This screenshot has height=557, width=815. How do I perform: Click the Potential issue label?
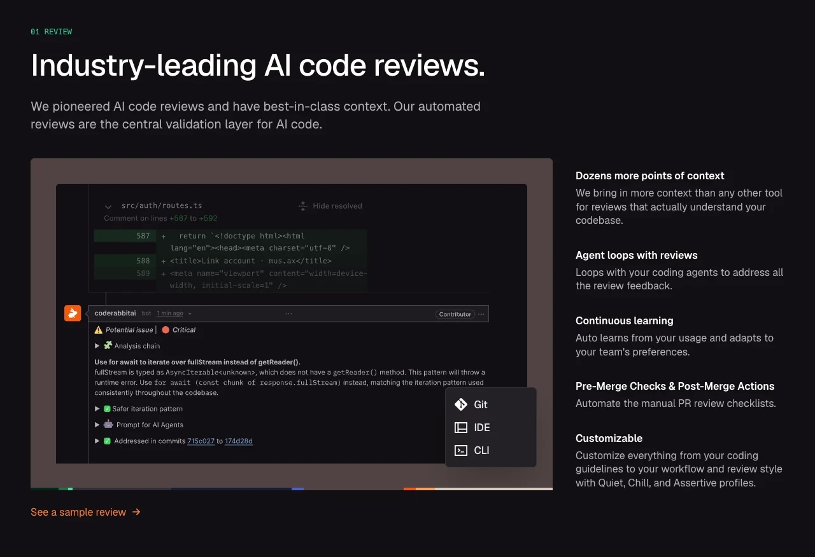point(129,330)
